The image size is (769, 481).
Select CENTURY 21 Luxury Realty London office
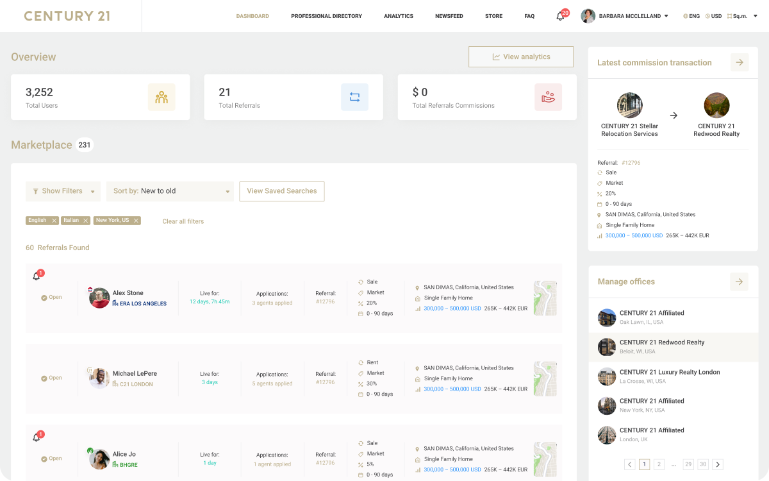point(674,376)
